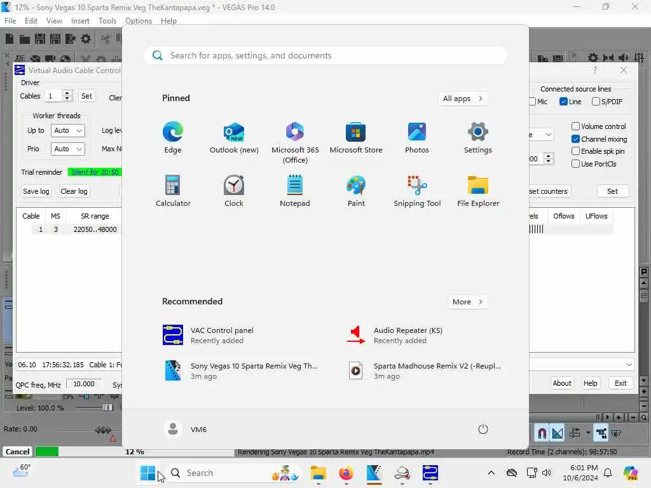The width and height of the screenshot is (651, 488).
Task: Open the Auto Ripple mode dropdown arrow
Action: click(588, 433)
